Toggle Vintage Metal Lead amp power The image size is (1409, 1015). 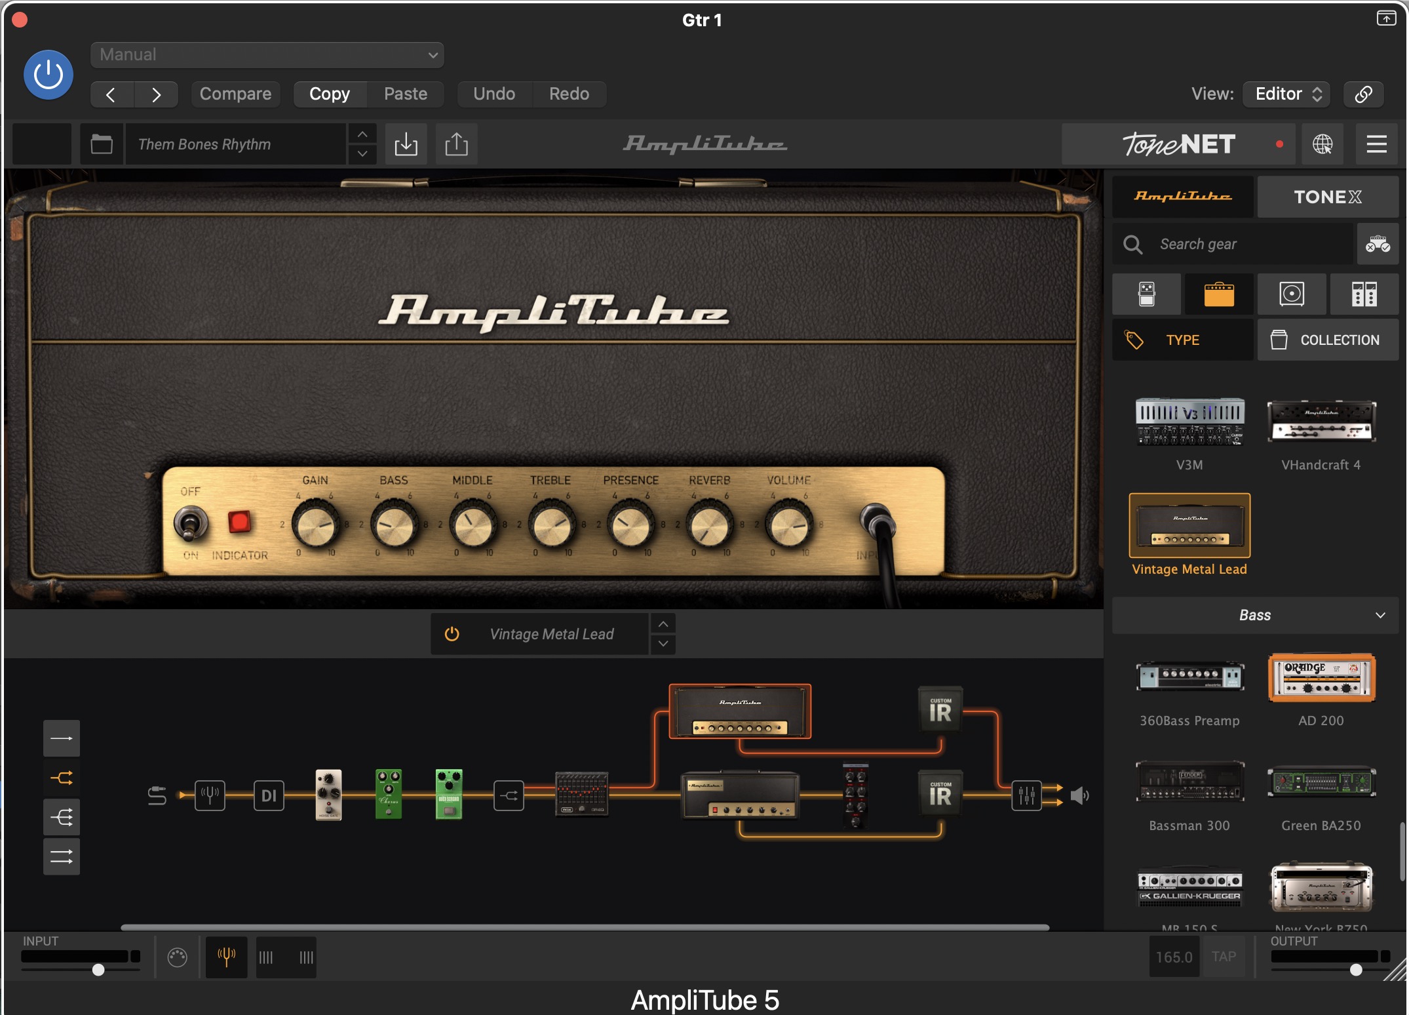[452, 634]
